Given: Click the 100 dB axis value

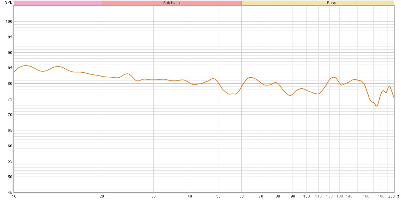Looking at the screenshot, I should [9, 22].
